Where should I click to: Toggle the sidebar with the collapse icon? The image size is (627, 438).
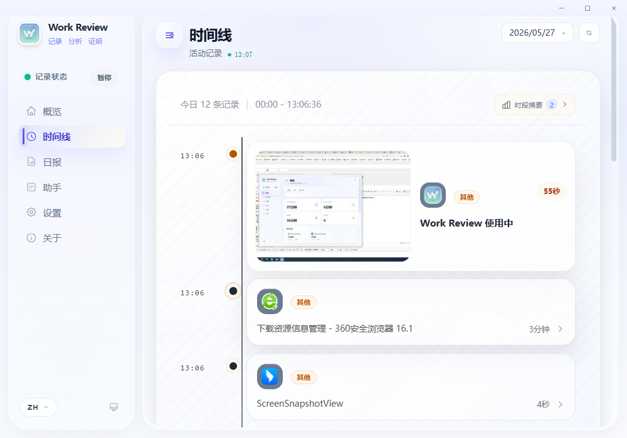(169, 36)
